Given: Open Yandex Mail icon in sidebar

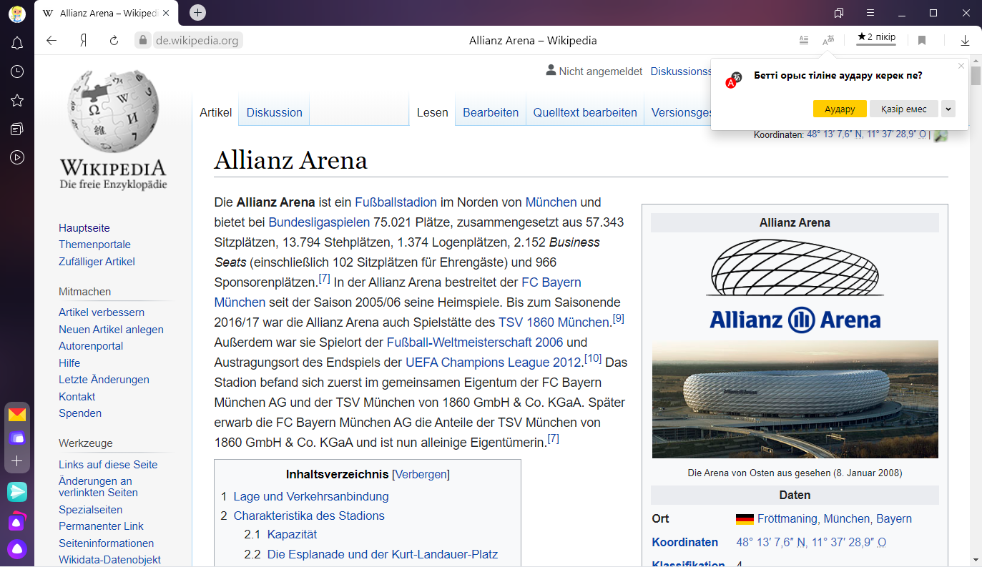Looking at the screenshot, I should 17,415.
